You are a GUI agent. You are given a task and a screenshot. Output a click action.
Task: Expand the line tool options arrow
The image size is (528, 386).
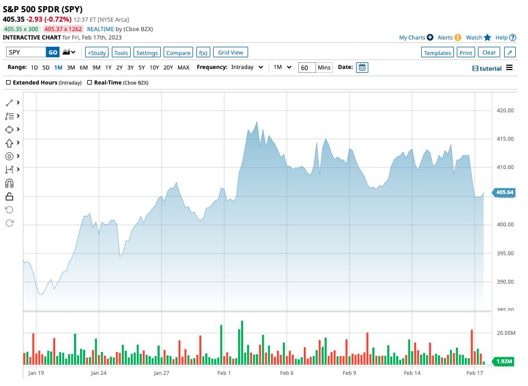(18, 103)
